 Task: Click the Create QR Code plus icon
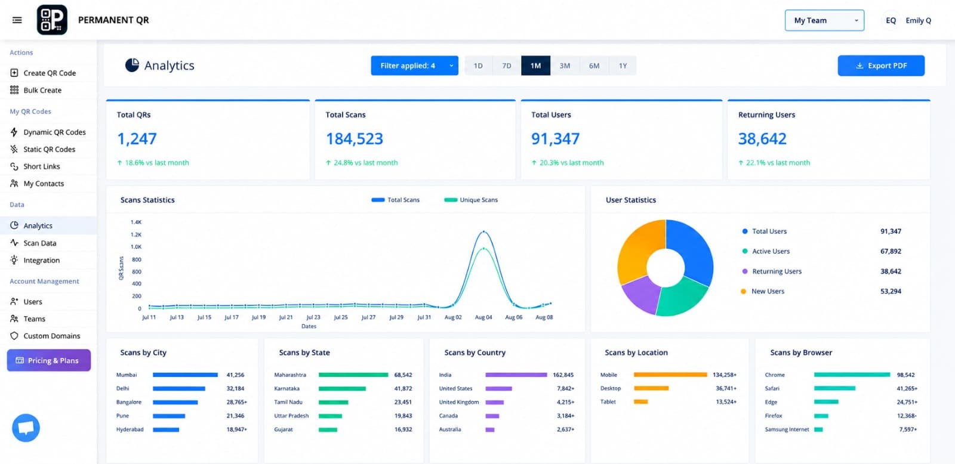[x=14, y=73]
